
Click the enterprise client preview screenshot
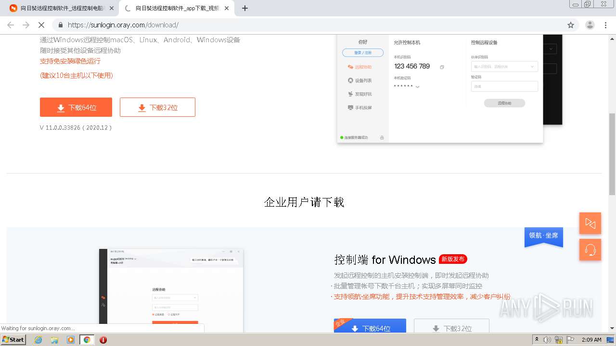click(171, 291)
